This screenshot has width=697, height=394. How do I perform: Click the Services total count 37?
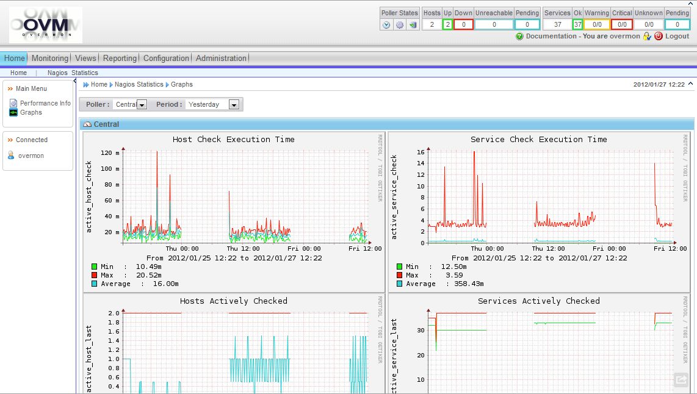[557, 25]
